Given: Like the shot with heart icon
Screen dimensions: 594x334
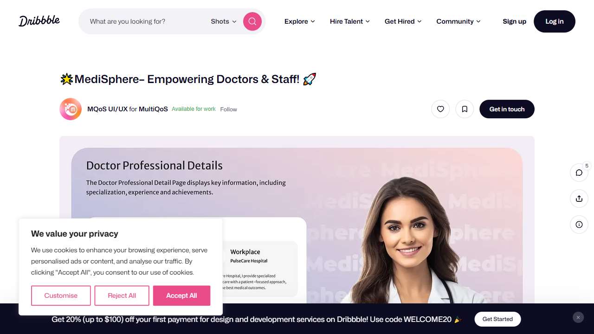Looking at the screenshot, I should [x=440, y=109].
